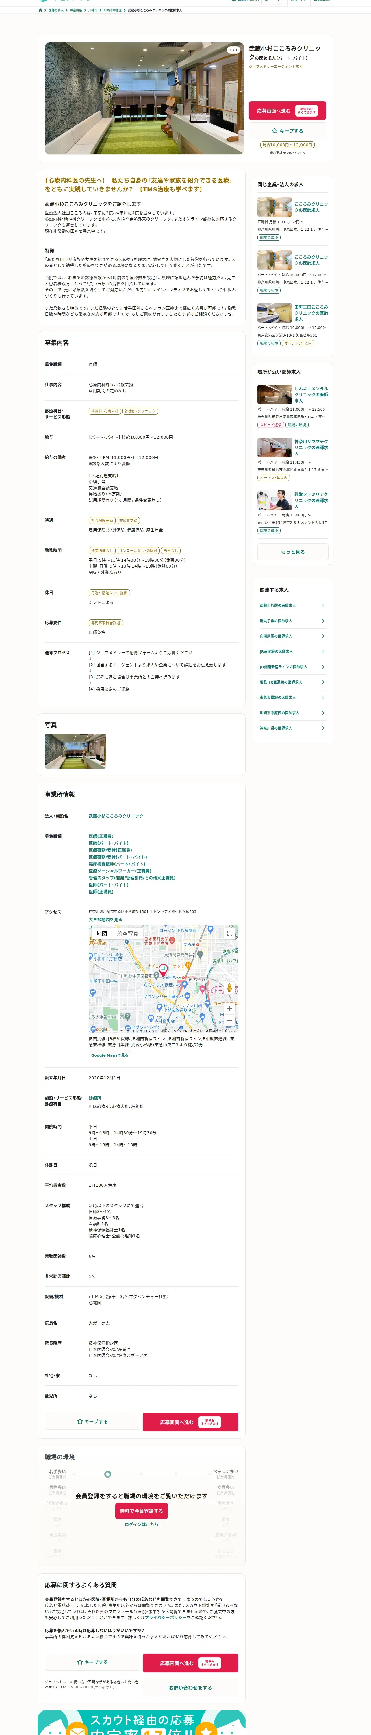Open 管理スタッフ(営業/管理部門/その他) job link
371x1735 pixels.
click(132, 878)
